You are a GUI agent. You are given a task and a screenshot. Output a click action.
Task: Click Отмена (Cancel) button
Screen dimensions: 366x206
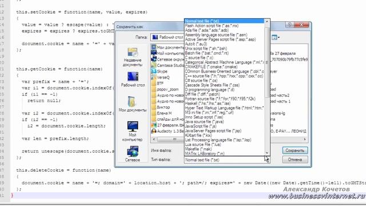point(295,160)
